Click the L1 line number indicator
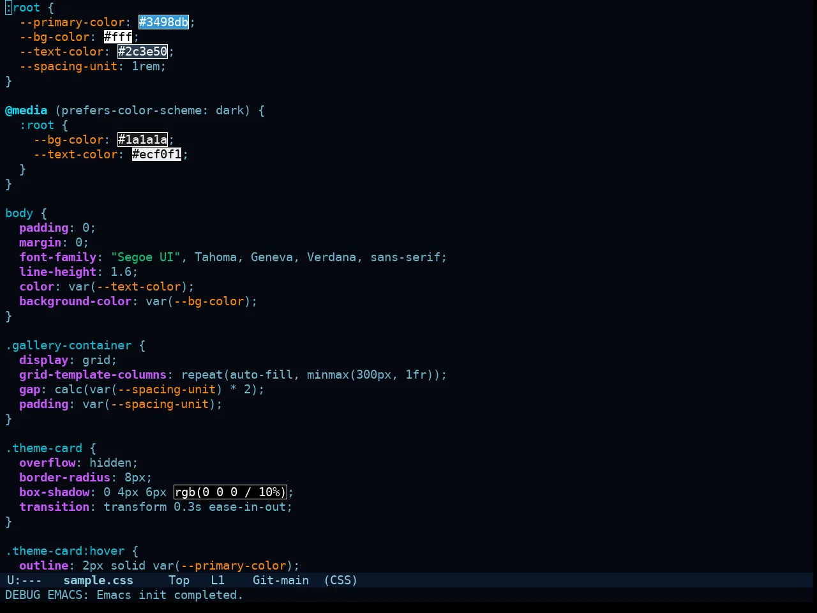 [218, 580]
